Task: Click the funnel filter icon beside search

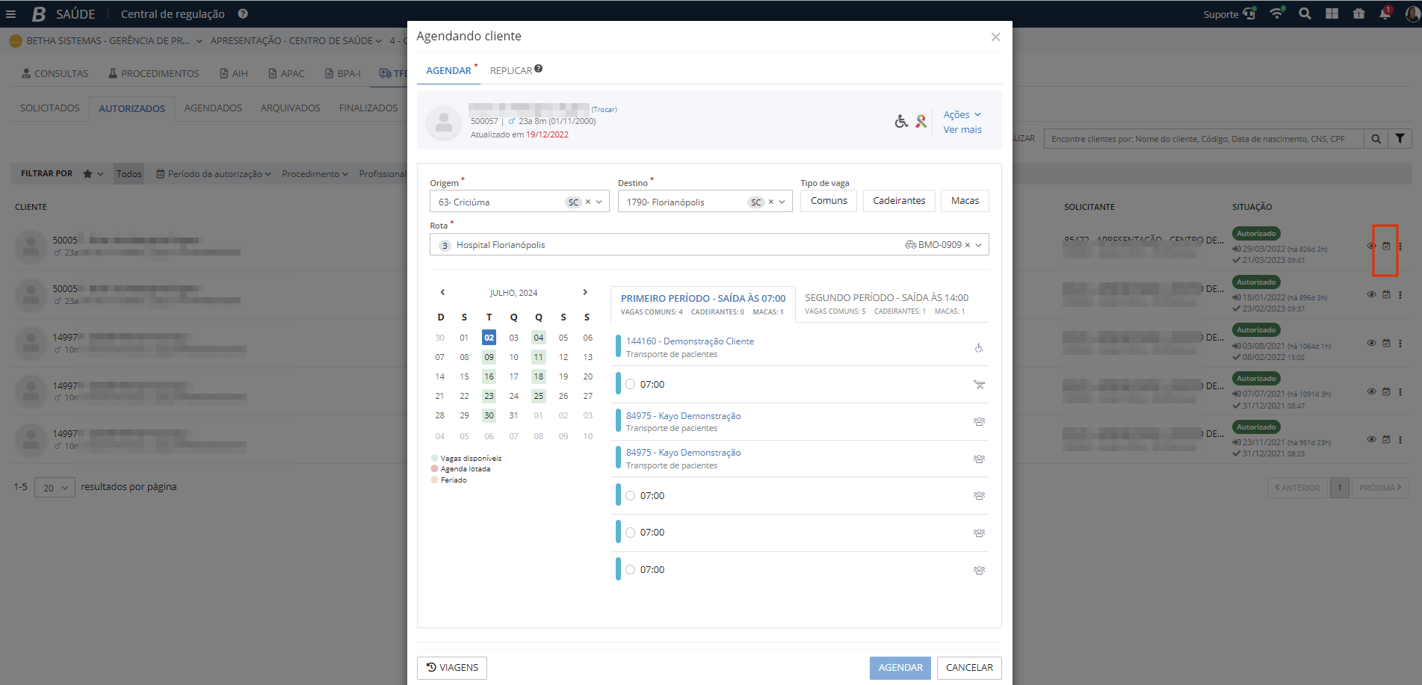Action: point(1400,139)
